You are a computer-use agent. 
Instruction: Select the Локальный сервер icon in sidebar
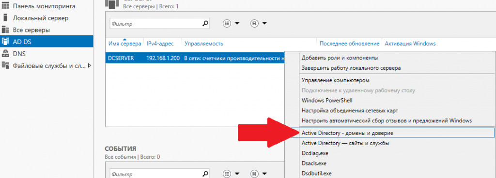5,18
